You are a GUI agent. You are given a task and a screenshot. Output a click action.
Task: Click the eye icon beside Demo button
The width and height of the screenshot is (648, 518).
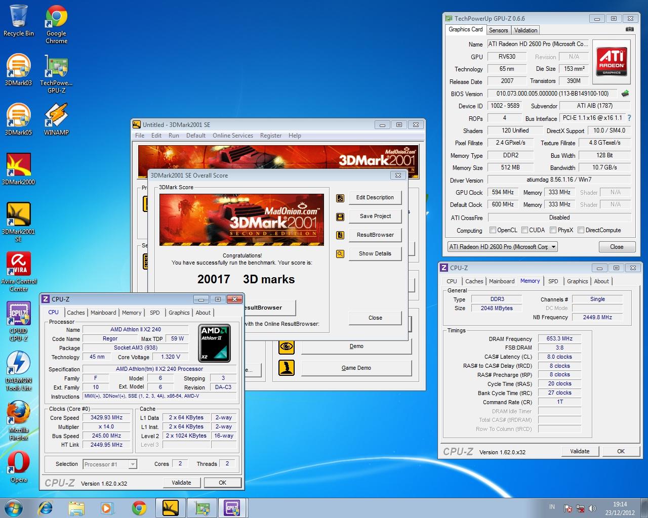[x=287, y=346]
